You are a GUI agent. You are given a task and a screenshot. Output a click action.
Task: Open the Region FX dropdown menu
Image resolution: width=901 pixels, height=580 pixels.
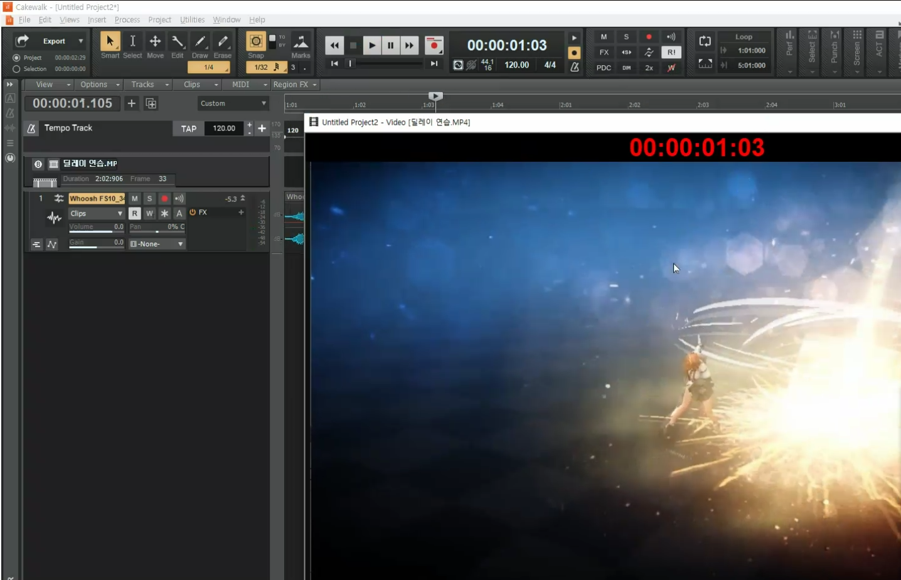click(295, 85)
